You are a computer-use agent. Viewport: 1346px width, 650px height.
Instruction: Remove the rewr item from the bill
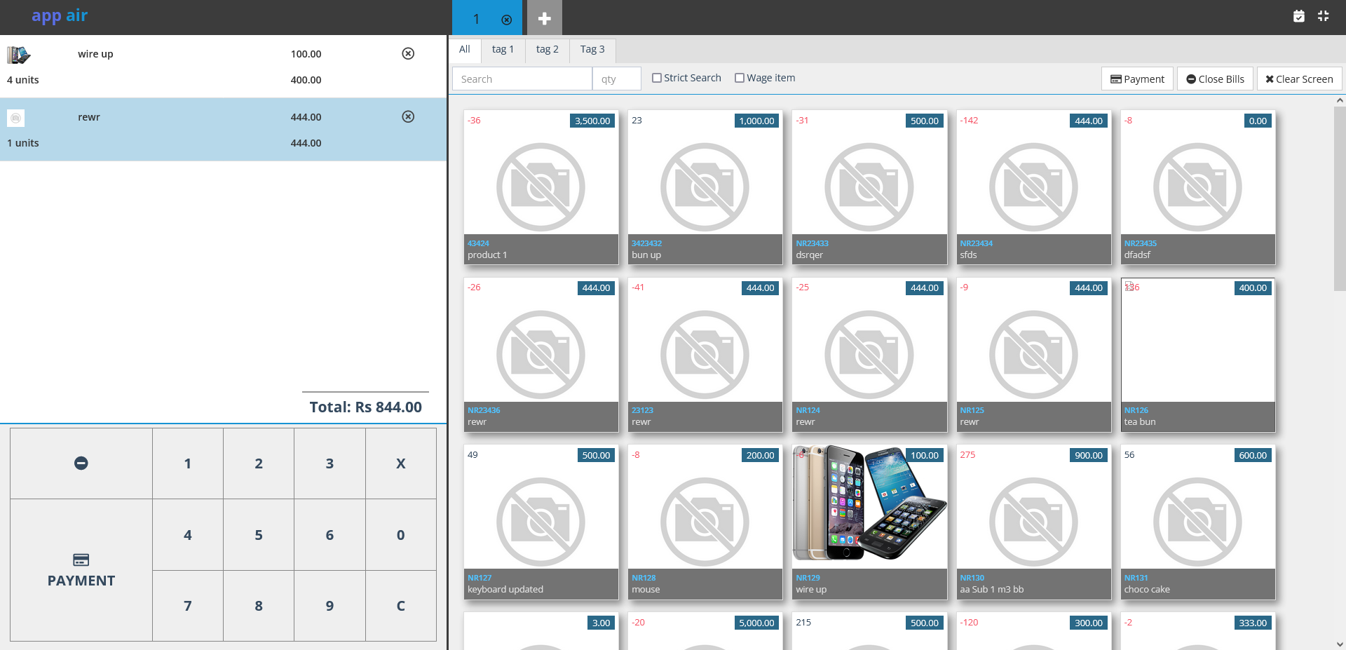point(408,116)
